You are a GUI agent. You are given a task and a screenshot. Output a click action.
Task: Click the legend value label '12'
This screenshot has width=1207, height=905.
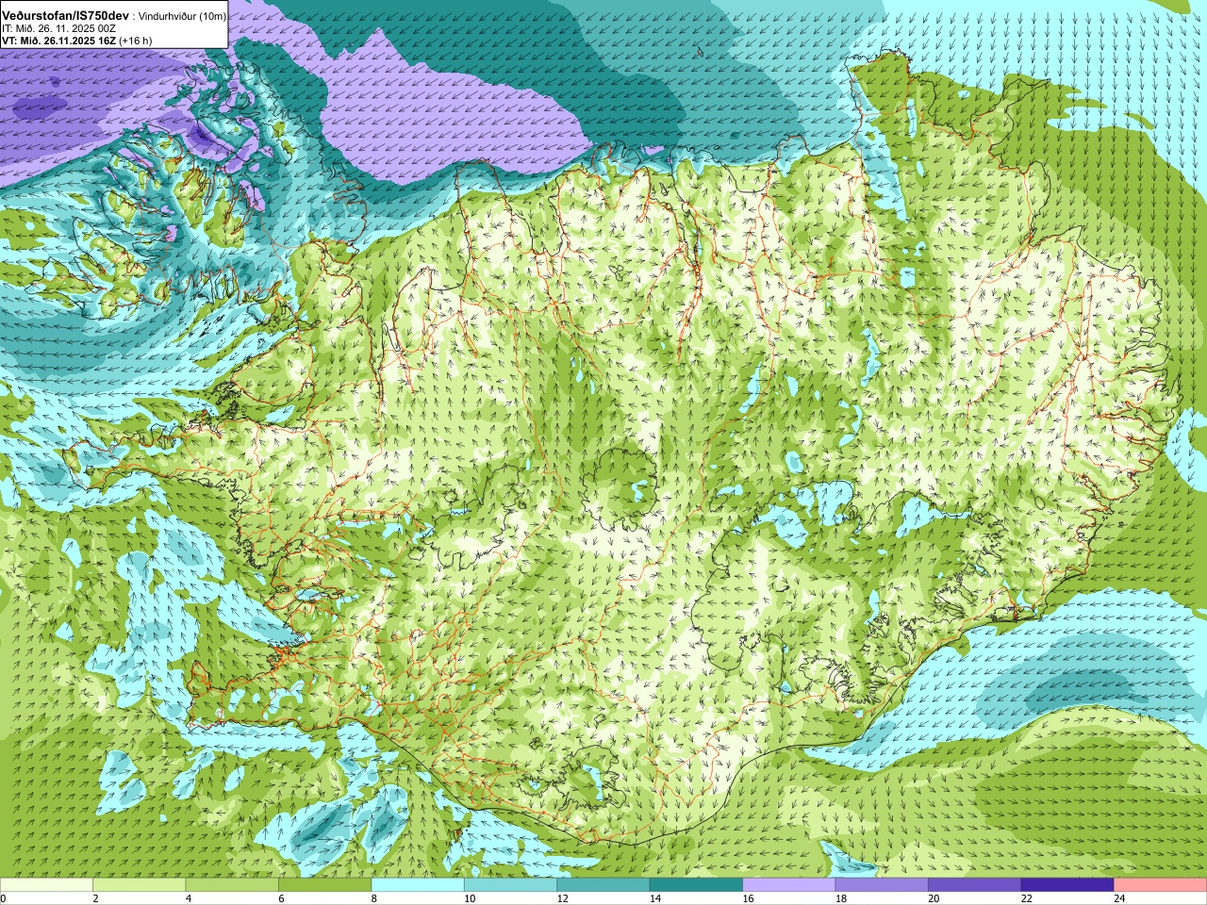point(562,899)
